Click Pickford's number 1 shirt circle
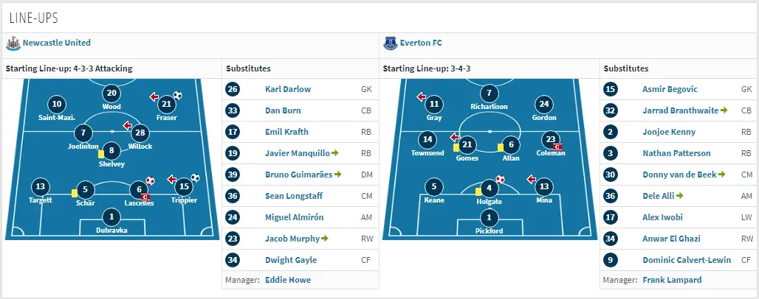The image size is (759, 299). click(488, 217)
